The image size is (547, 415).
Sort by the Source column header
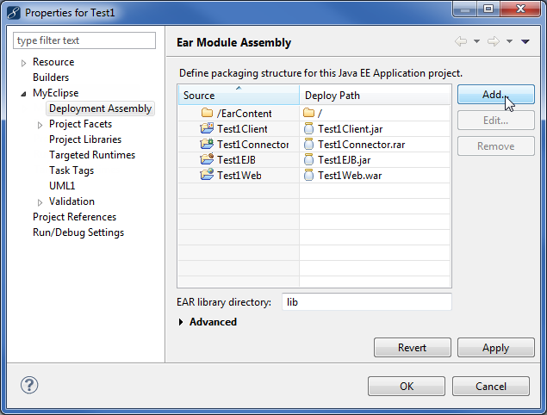pos(238,95)
